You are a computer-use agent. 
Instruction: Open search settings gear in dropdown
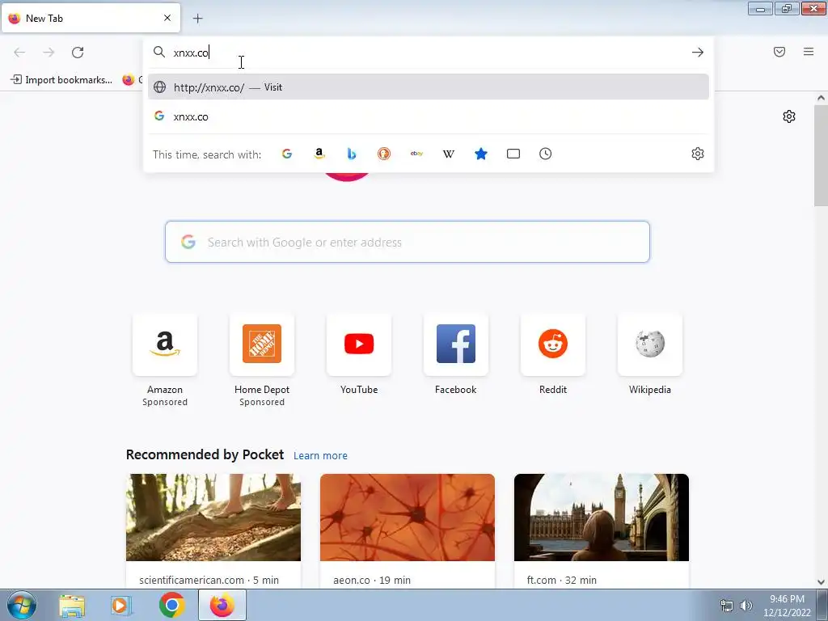click(x=698, y=154)
